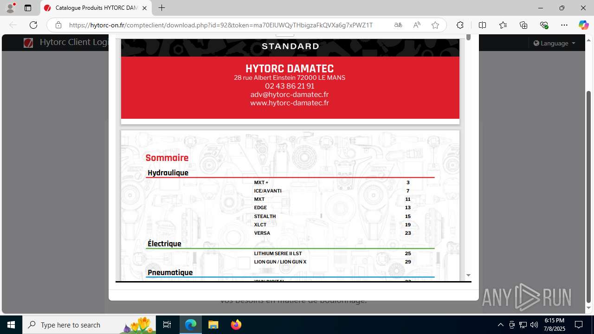Open the tab actions menu
This screenshot has width=594, height=334.
point(28,8)
